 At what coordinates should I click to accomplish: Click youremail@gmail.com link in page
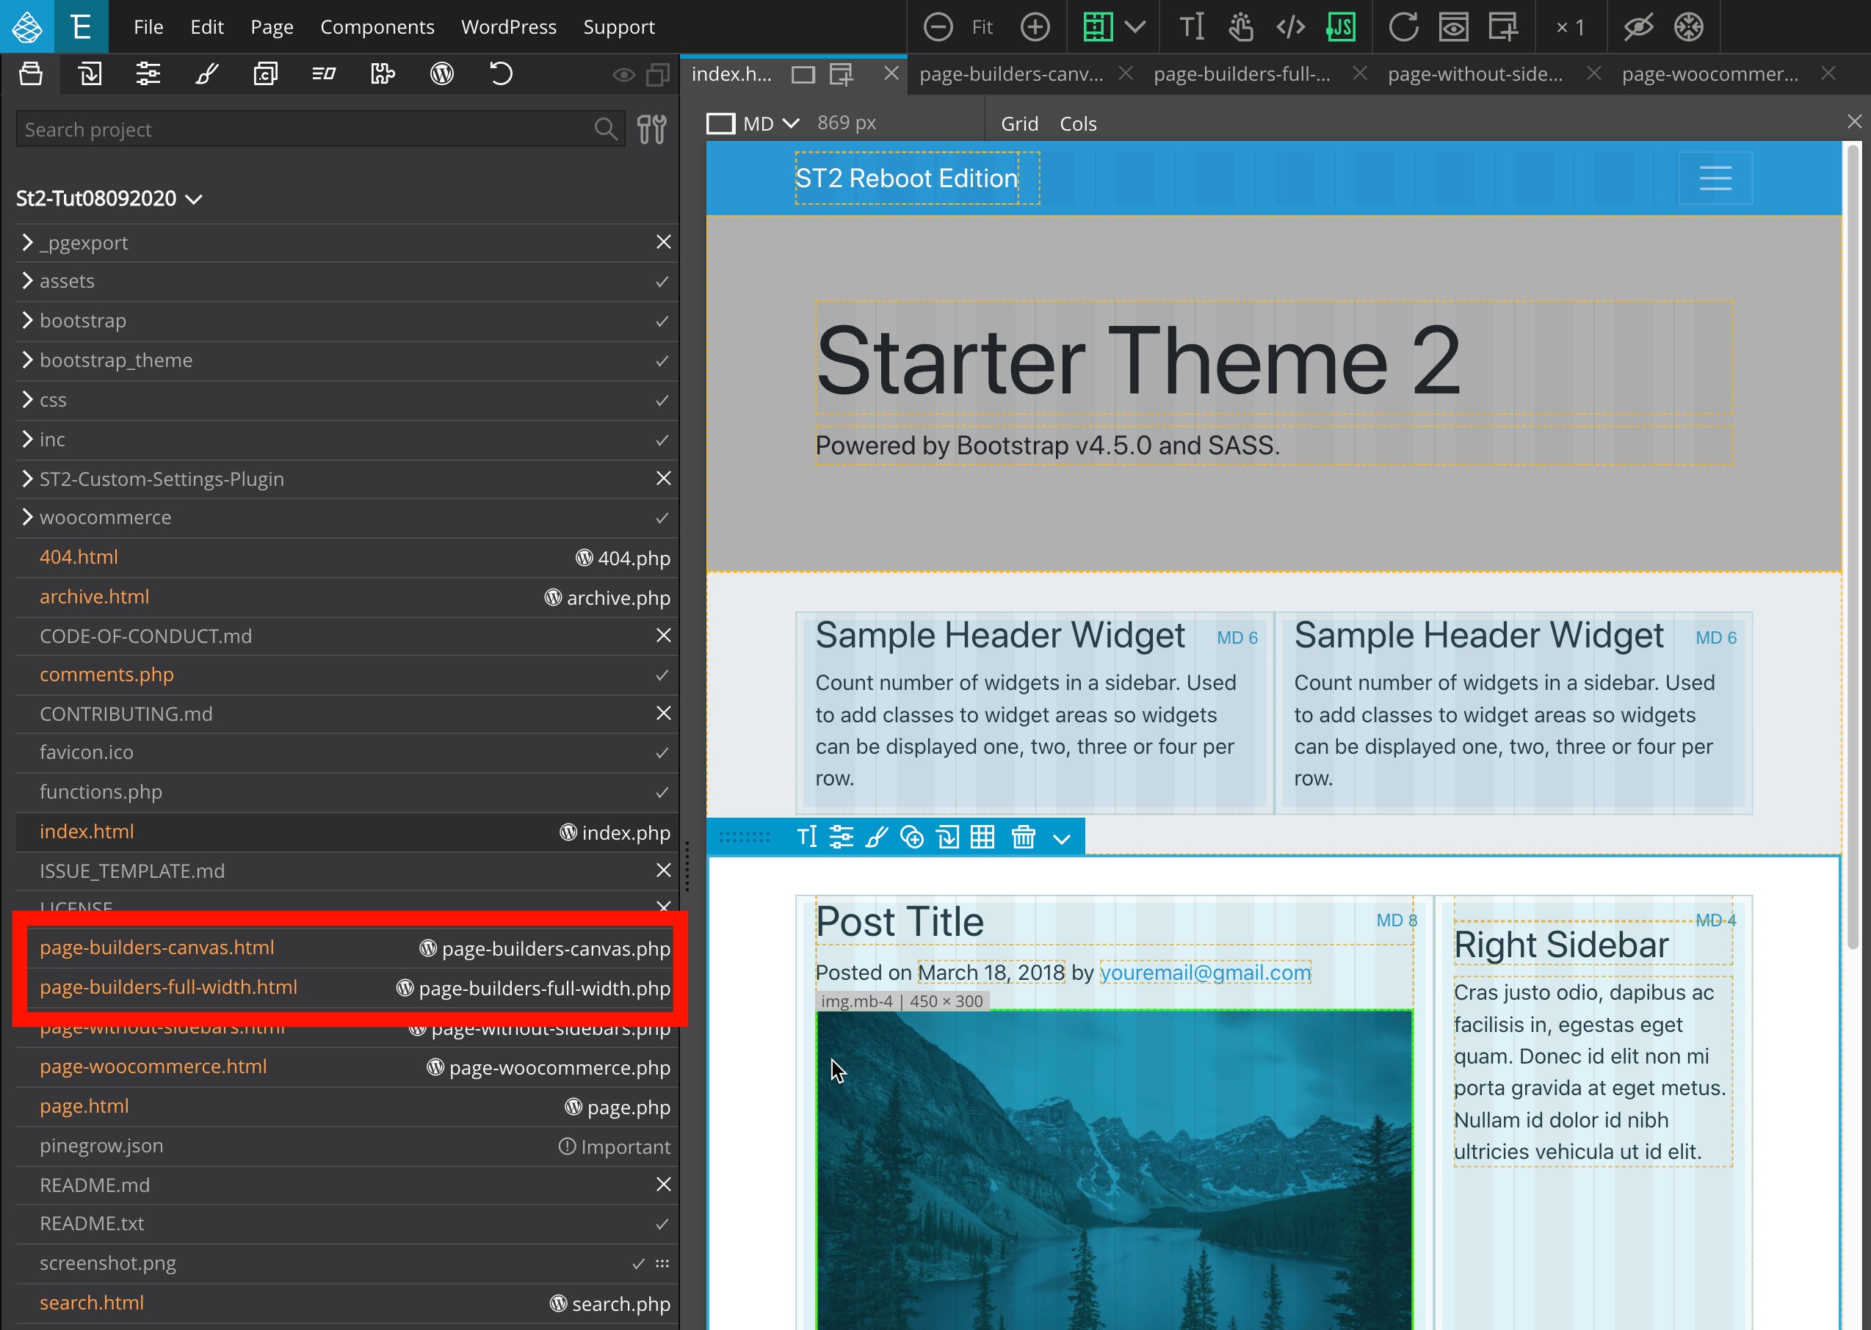(x=1205, y=972)
